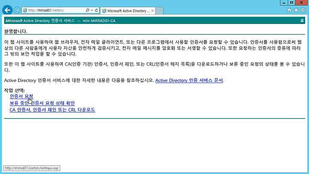Click the search magnifier in address bar
Viewport: 309px width, 174px height.
click(x=87, y=10)
